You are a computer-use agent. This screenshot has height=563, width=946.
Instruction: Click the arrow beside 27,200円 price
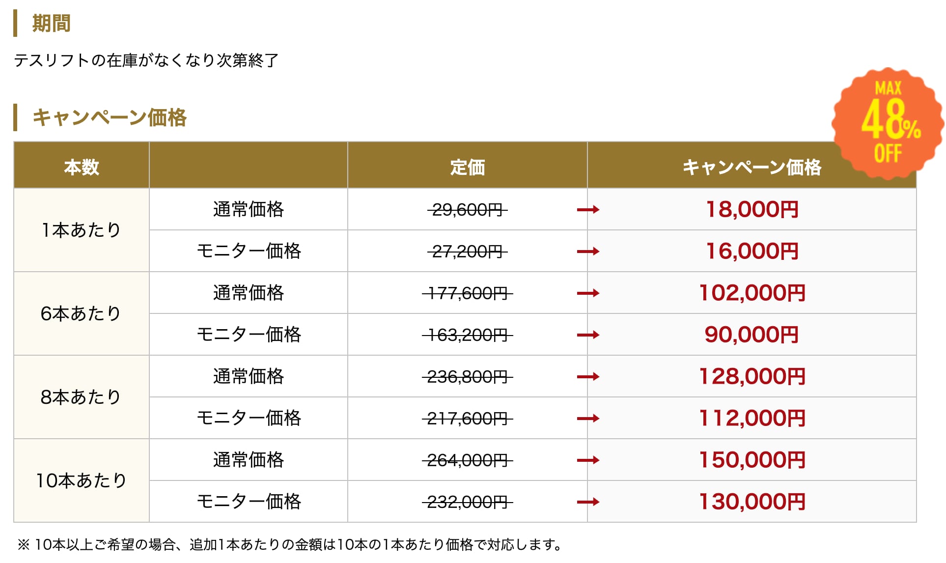[588, 252]
